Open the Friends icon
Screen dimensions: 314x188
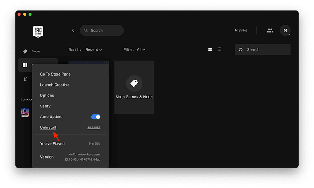270,31
